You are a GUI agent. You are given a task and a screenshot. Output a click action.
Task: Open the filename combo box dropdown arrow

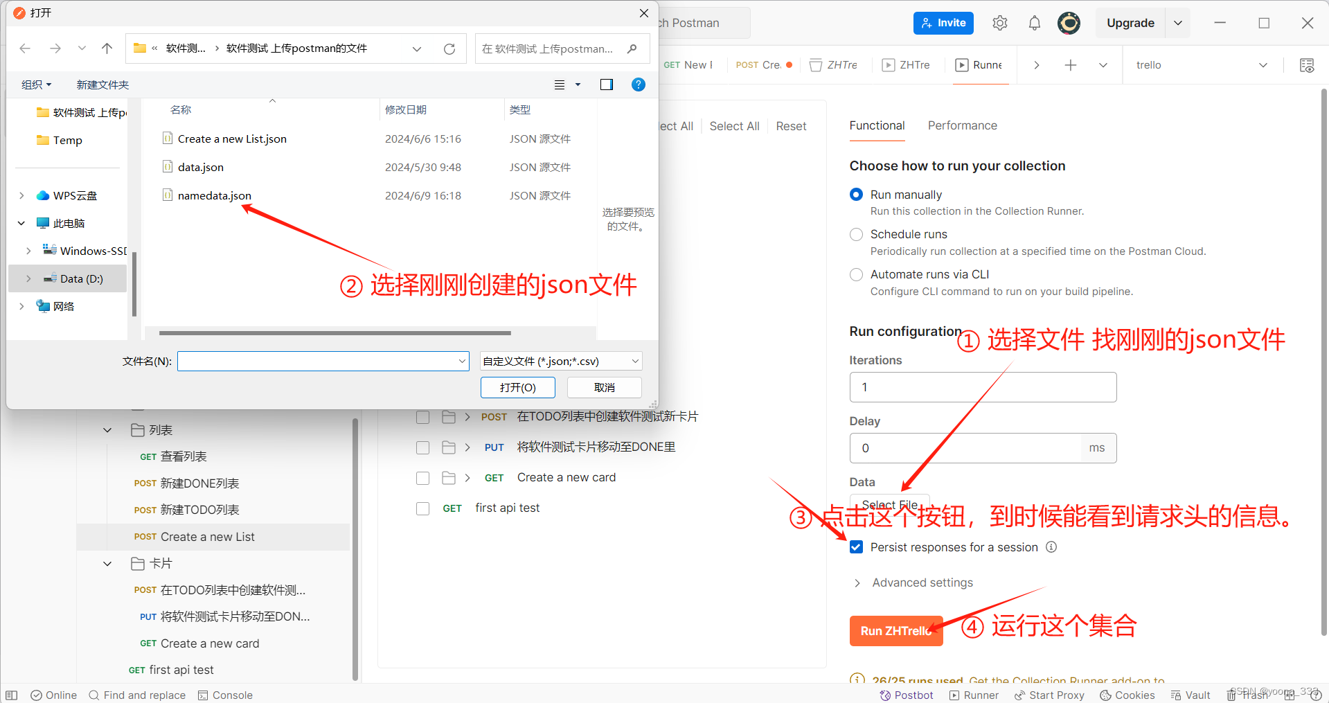[462, 361]
